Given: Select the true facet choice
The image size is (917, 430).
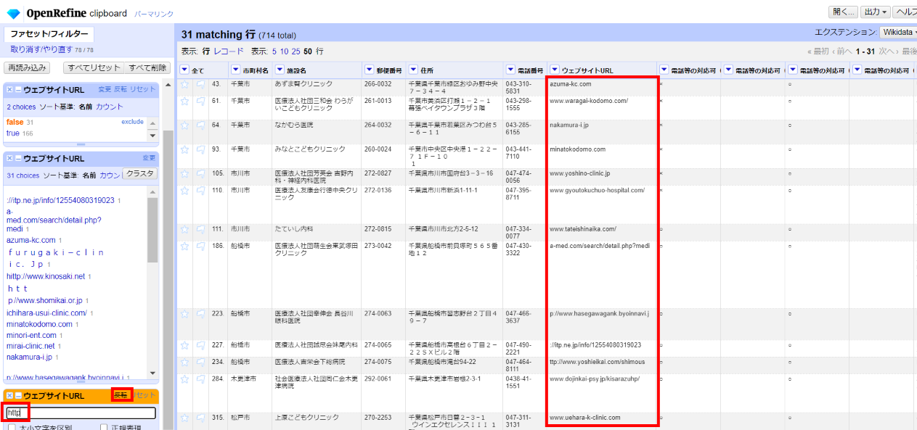Looking at the screenshot, I should (13, 133).
